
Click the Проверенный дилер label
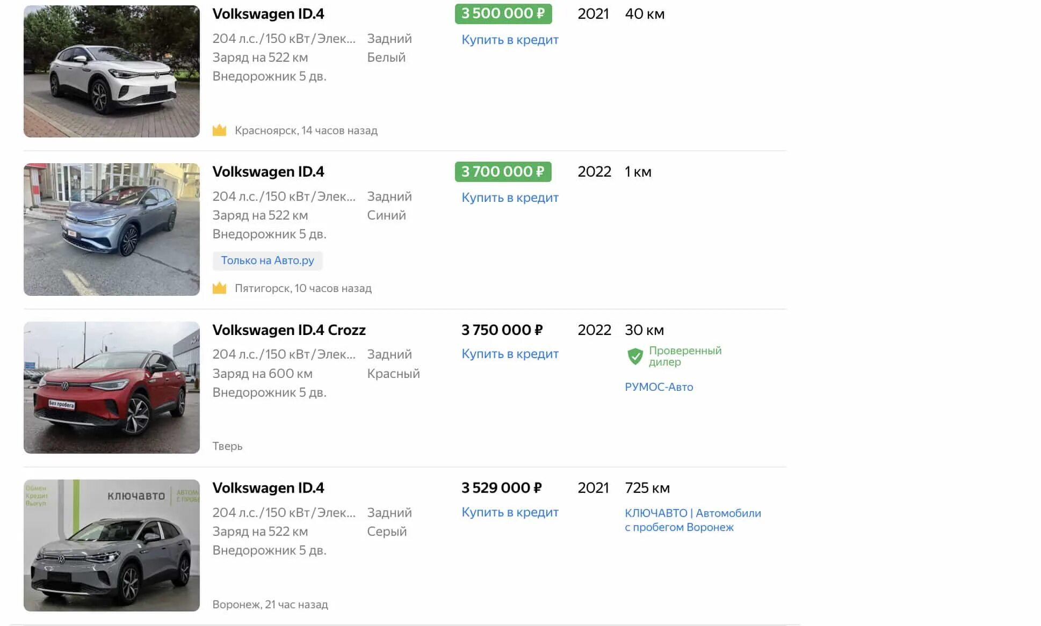(x=684, y=356)
